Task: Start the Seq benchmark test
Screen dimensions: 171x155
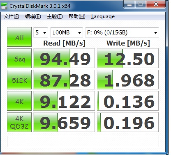Action: coord(19,58)
